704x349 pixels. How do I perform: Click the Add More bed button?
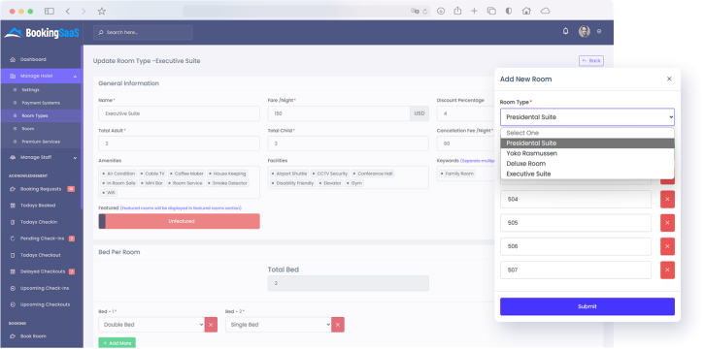click(117, 343)
